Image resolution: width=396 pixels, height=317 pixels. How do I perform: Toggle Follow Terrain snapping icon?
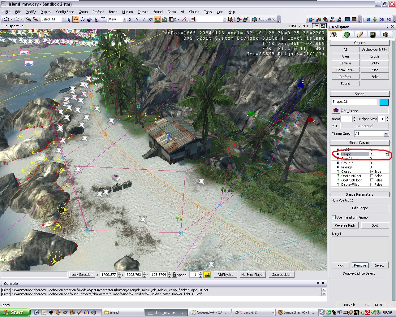pos(157,19)
